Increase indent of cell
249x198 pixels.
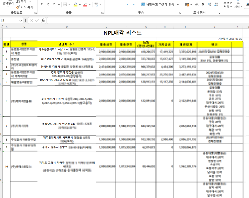coord(135,4)
